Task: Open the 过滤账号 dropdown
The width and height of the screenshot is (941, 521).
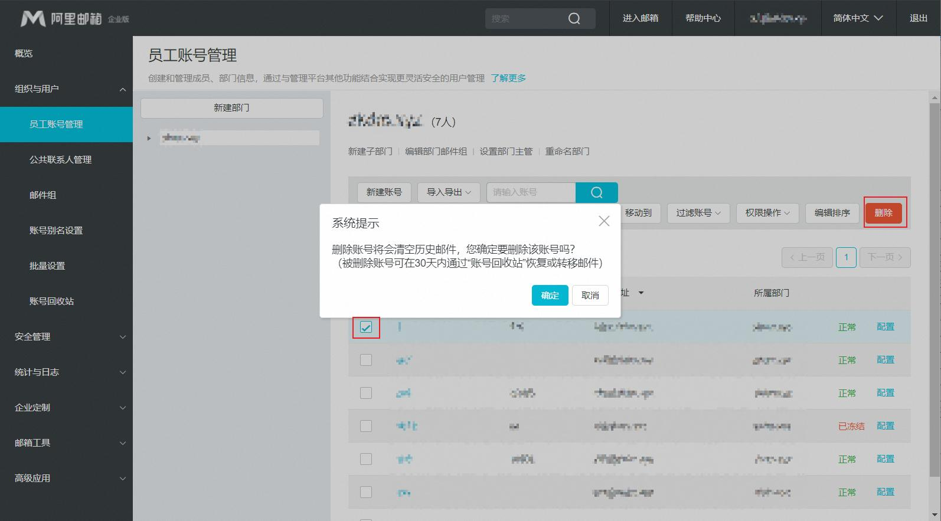Action: [x=698, y=213]
